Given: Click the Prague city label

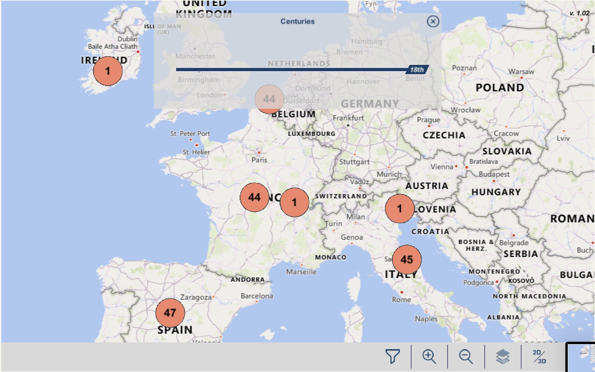Looking at the screenshot, I should pyautogui.click(x=428, y=120).
